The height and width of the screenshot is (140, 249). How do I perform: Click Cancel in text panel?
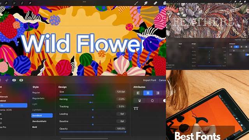162,80
